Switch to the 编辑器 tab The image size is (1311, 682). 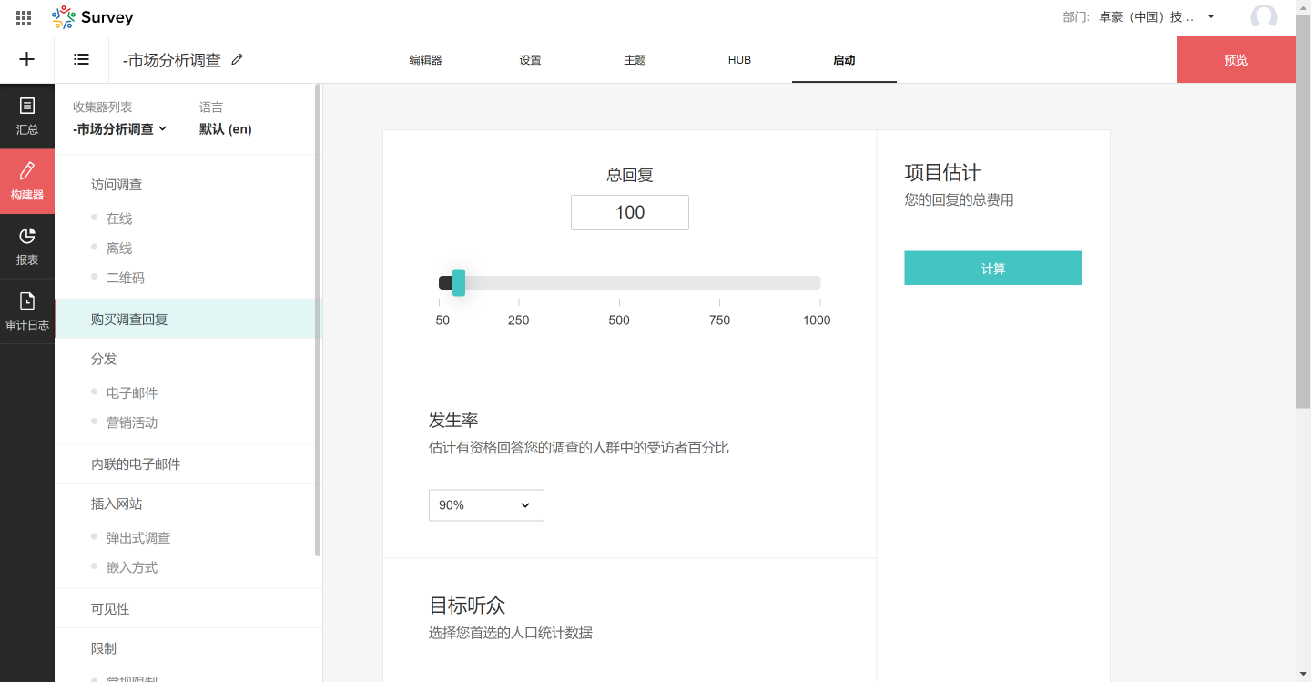point(425,60)
